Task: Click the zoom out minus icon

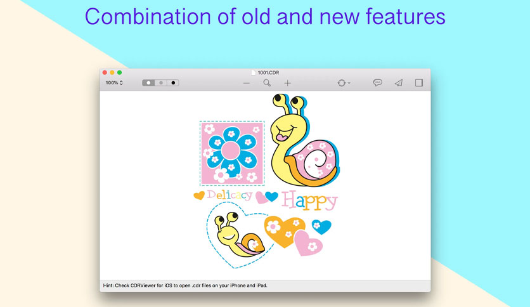Action: pyautogui.click(x=247, y=83)
